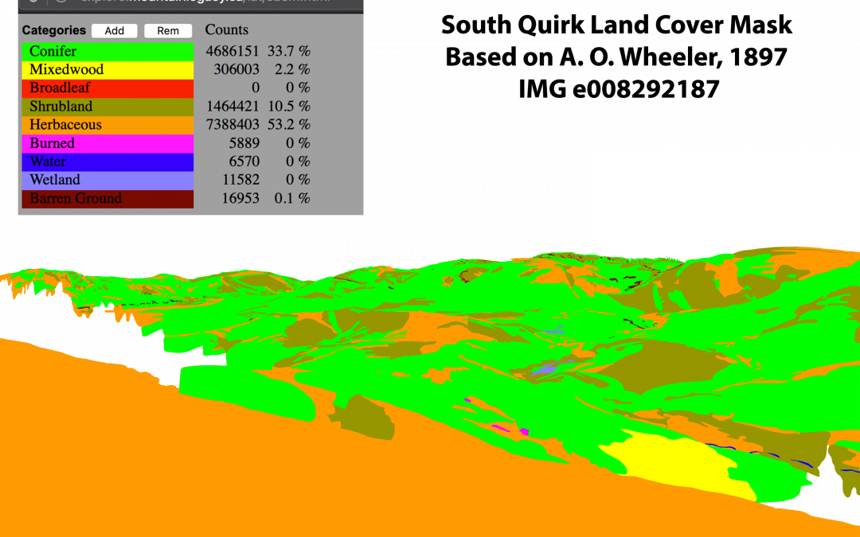Click the magenta burned spot on terrain
This screenshot has height=537, width=860.
click(x=524, y=431)
